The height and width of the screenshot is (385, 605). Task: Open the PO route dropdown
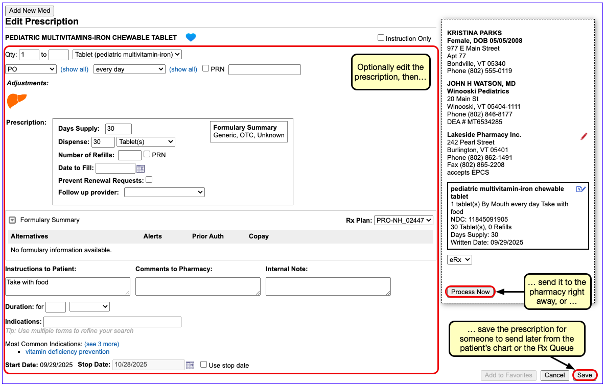click(x=31, y=69)
